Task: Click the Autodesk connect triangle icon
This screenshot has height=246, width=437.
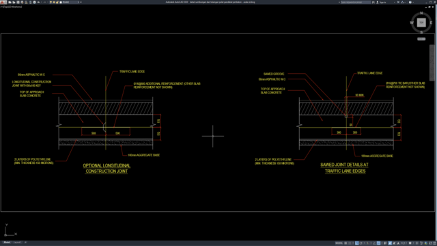Action: [x=402, y=2]
